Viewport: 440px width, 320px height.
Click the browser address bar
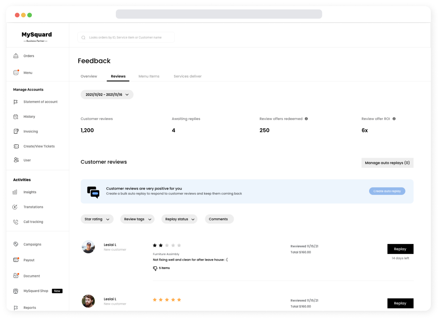(219, 14)
